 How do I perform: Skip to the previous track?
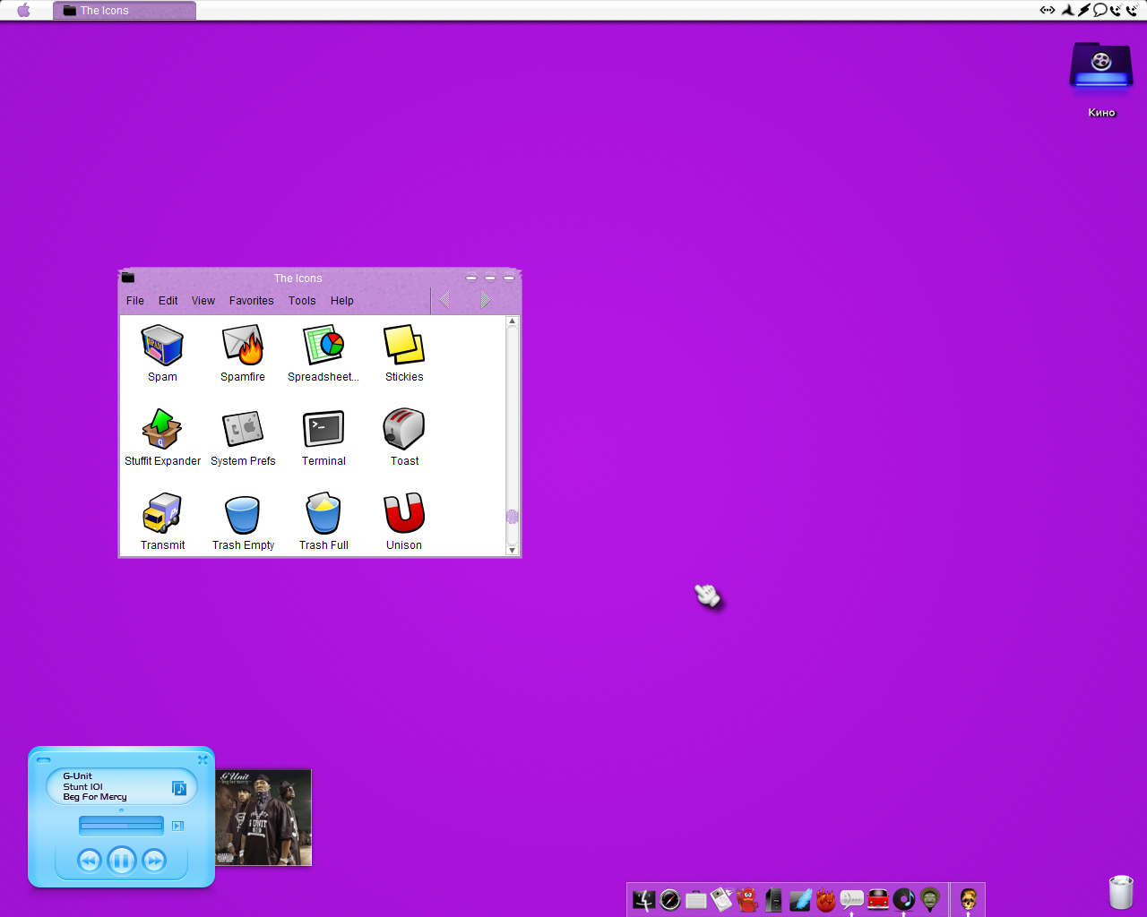(89, 861)
